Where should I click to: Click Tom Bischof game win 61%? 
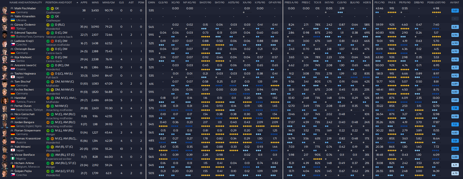click(151, 84)
